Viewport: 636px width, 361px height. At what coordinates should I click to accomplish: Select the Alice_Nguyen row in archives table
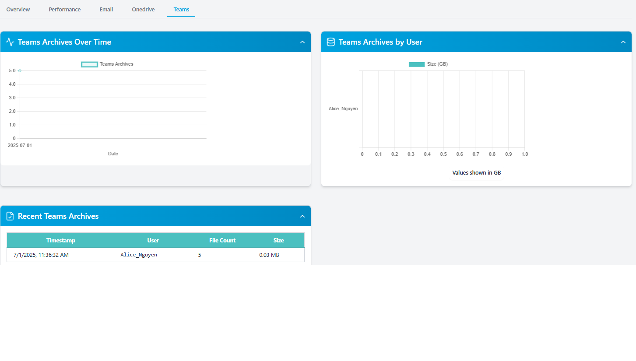[x=155, y=255]
